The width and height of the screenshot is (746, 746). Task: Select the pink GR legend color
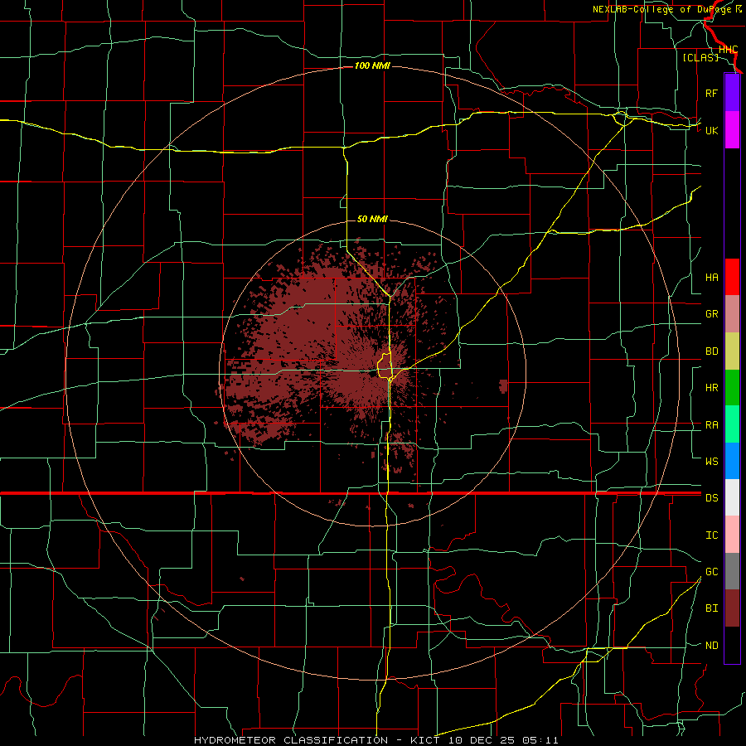point(732,313)
